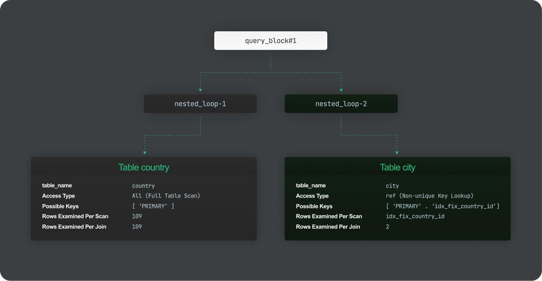Click the 109 rows examined per scan value
The image size is (542, 281).
click(x=136, y=216)
